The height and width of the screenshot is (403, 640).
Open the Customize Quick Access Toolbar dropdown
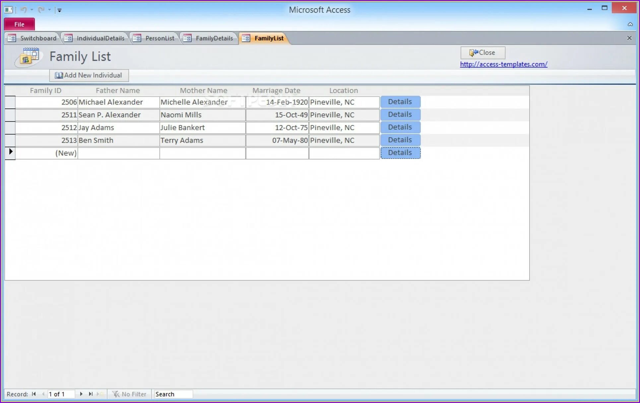tap(59, 10)
